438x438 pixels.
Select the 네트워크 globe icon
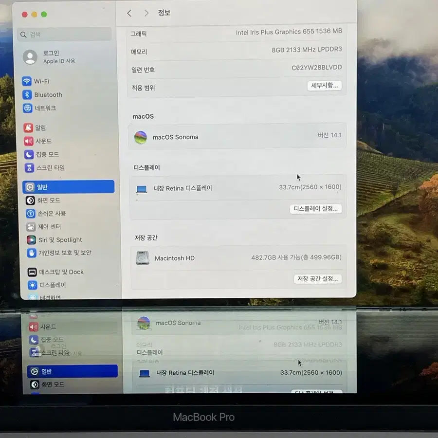pos(28,108)
